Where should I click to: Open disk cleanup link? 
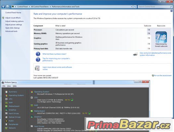13,28
